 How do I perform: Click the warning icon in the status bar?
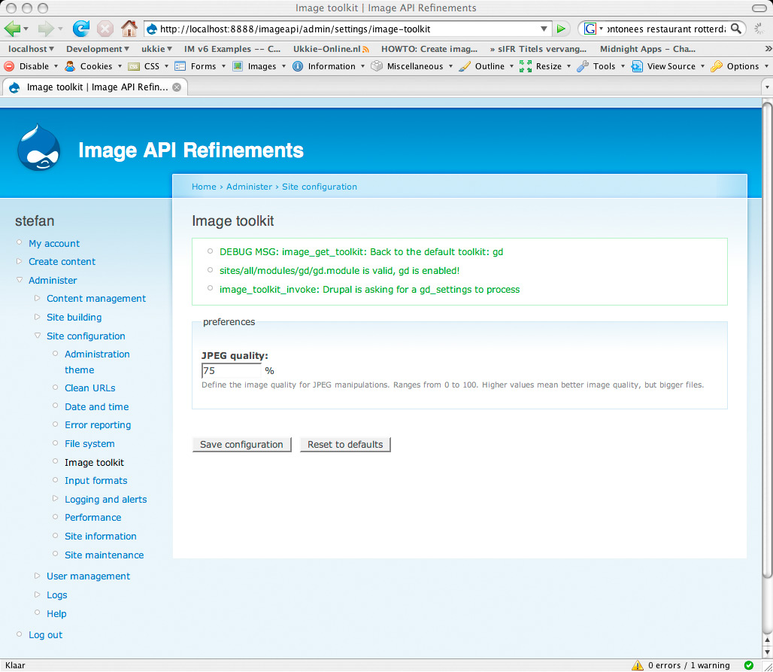[637, 665]
